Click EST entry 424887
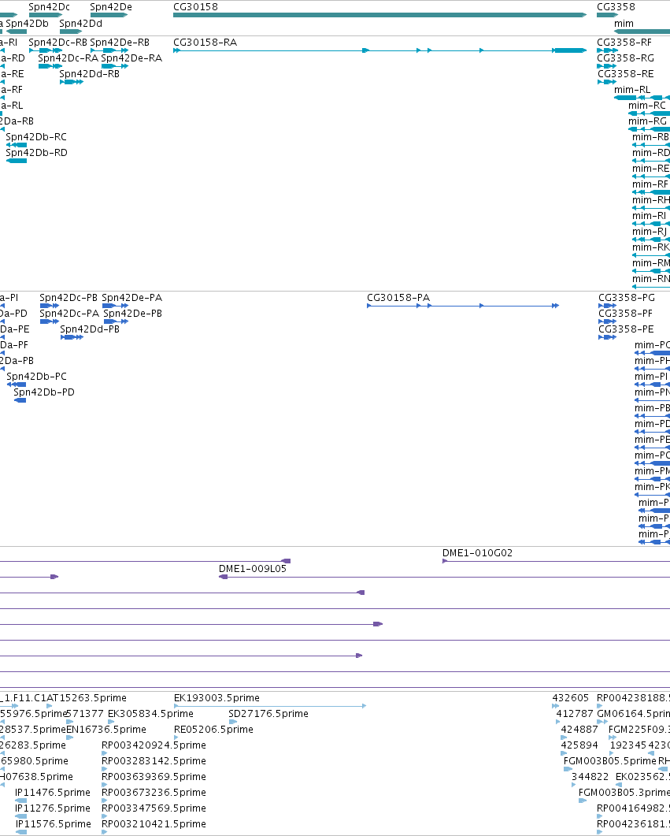This screenshot has width=670, height=836. coord(579,730)
